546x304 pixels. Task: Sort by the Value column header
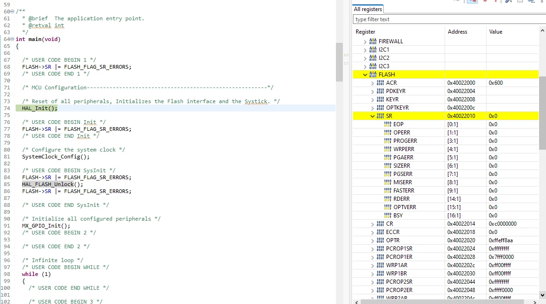(x=495, y=32)
